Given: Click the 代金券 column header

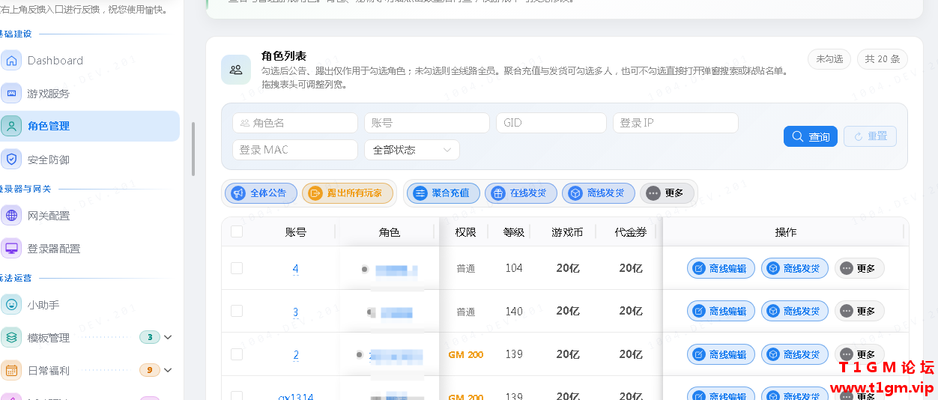Looking at the screenshot, I should [x=630, y=232].
